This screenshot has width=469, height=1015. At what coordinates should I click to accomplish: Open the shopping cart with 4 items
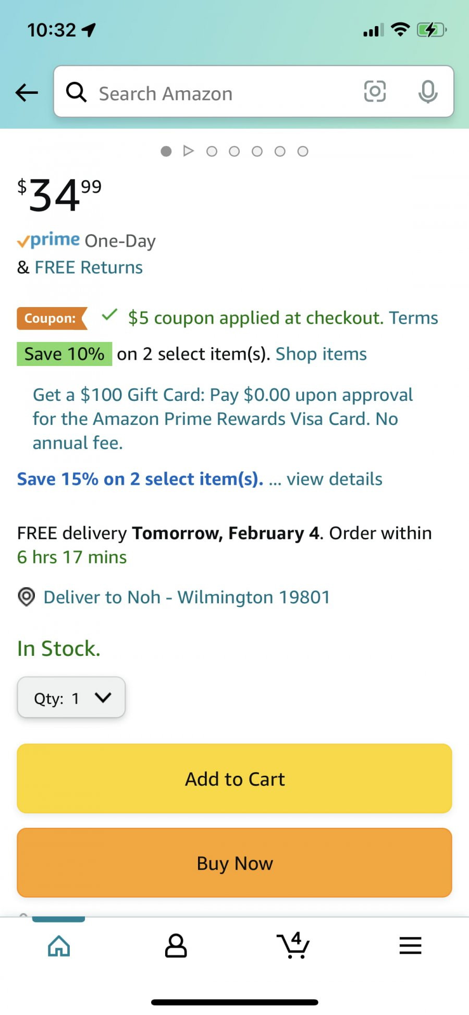293,945
